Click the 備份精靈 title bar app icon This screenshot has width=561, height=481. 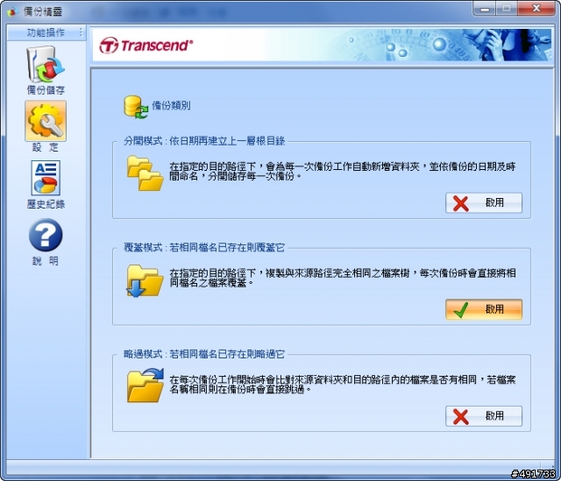pos(12,11)
